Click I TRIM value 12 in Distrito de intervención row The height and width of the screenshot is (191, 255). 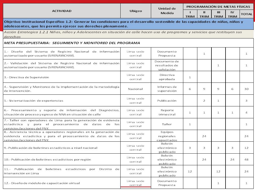click(190, 172)
